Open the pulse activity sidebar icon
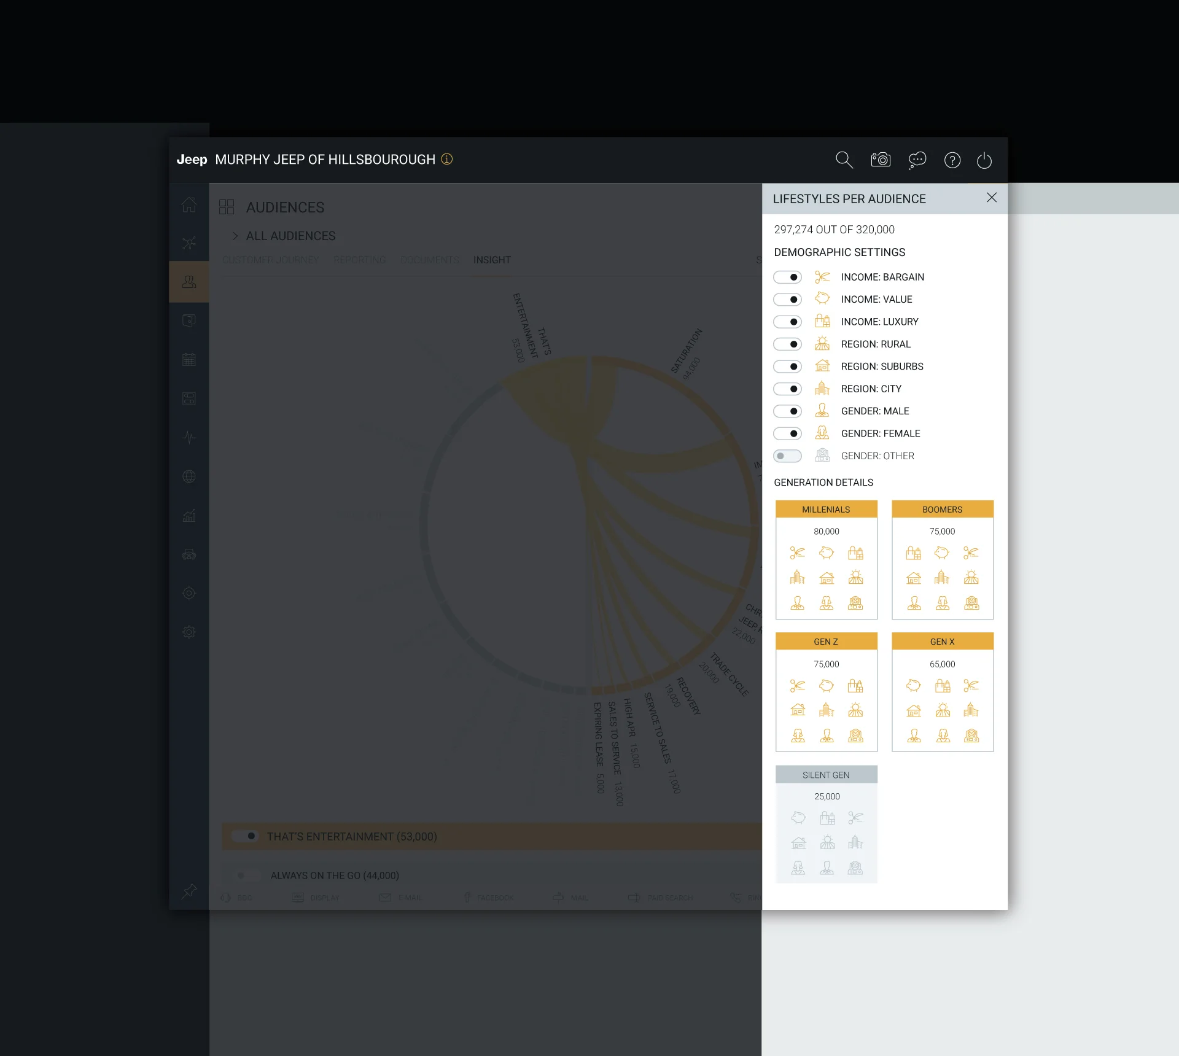1179x1056 pixels. (x=189, y=438)
